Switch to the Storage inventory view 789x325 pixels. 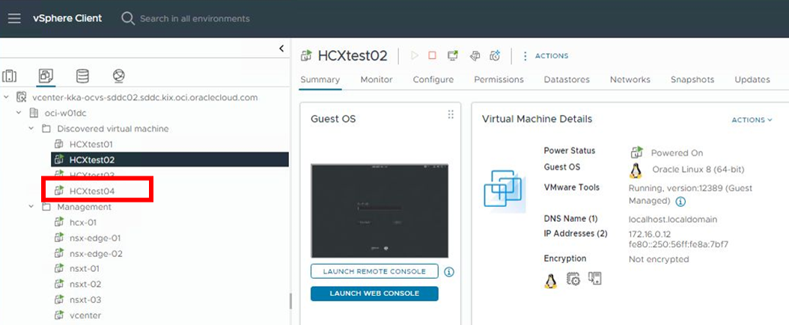point(82,75)
